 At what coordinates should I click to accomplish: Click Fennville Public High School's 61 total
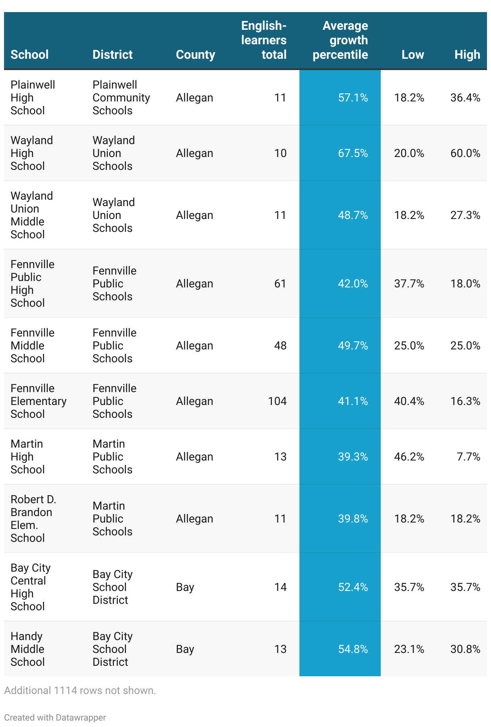(x=280, y=283)
